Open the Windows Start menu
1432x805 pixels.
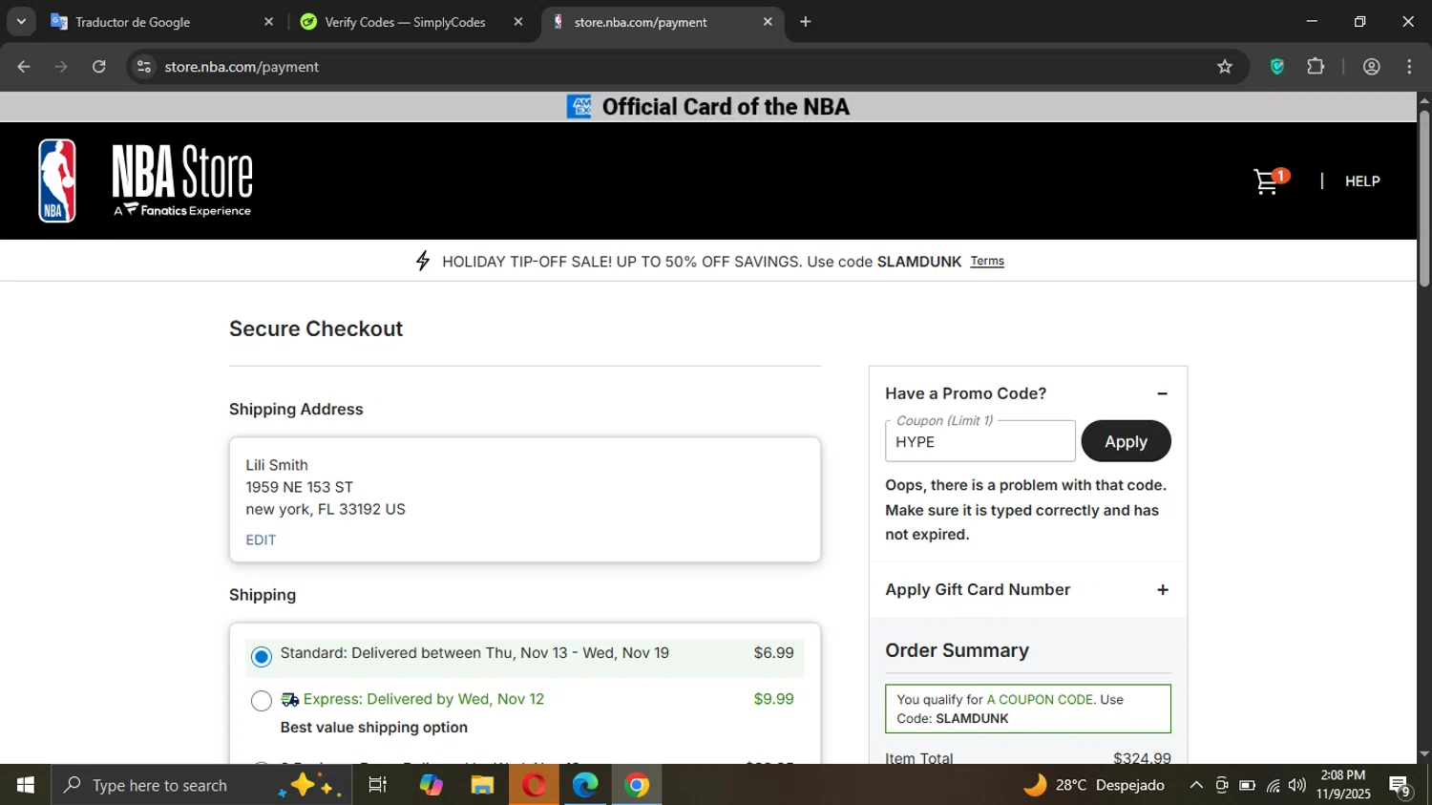click(x=26, y=785)
